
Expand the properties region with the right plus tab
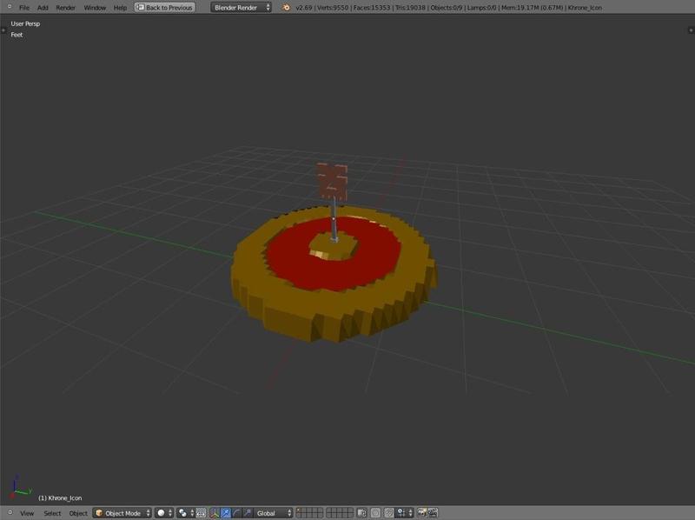(x=691, y=30)
